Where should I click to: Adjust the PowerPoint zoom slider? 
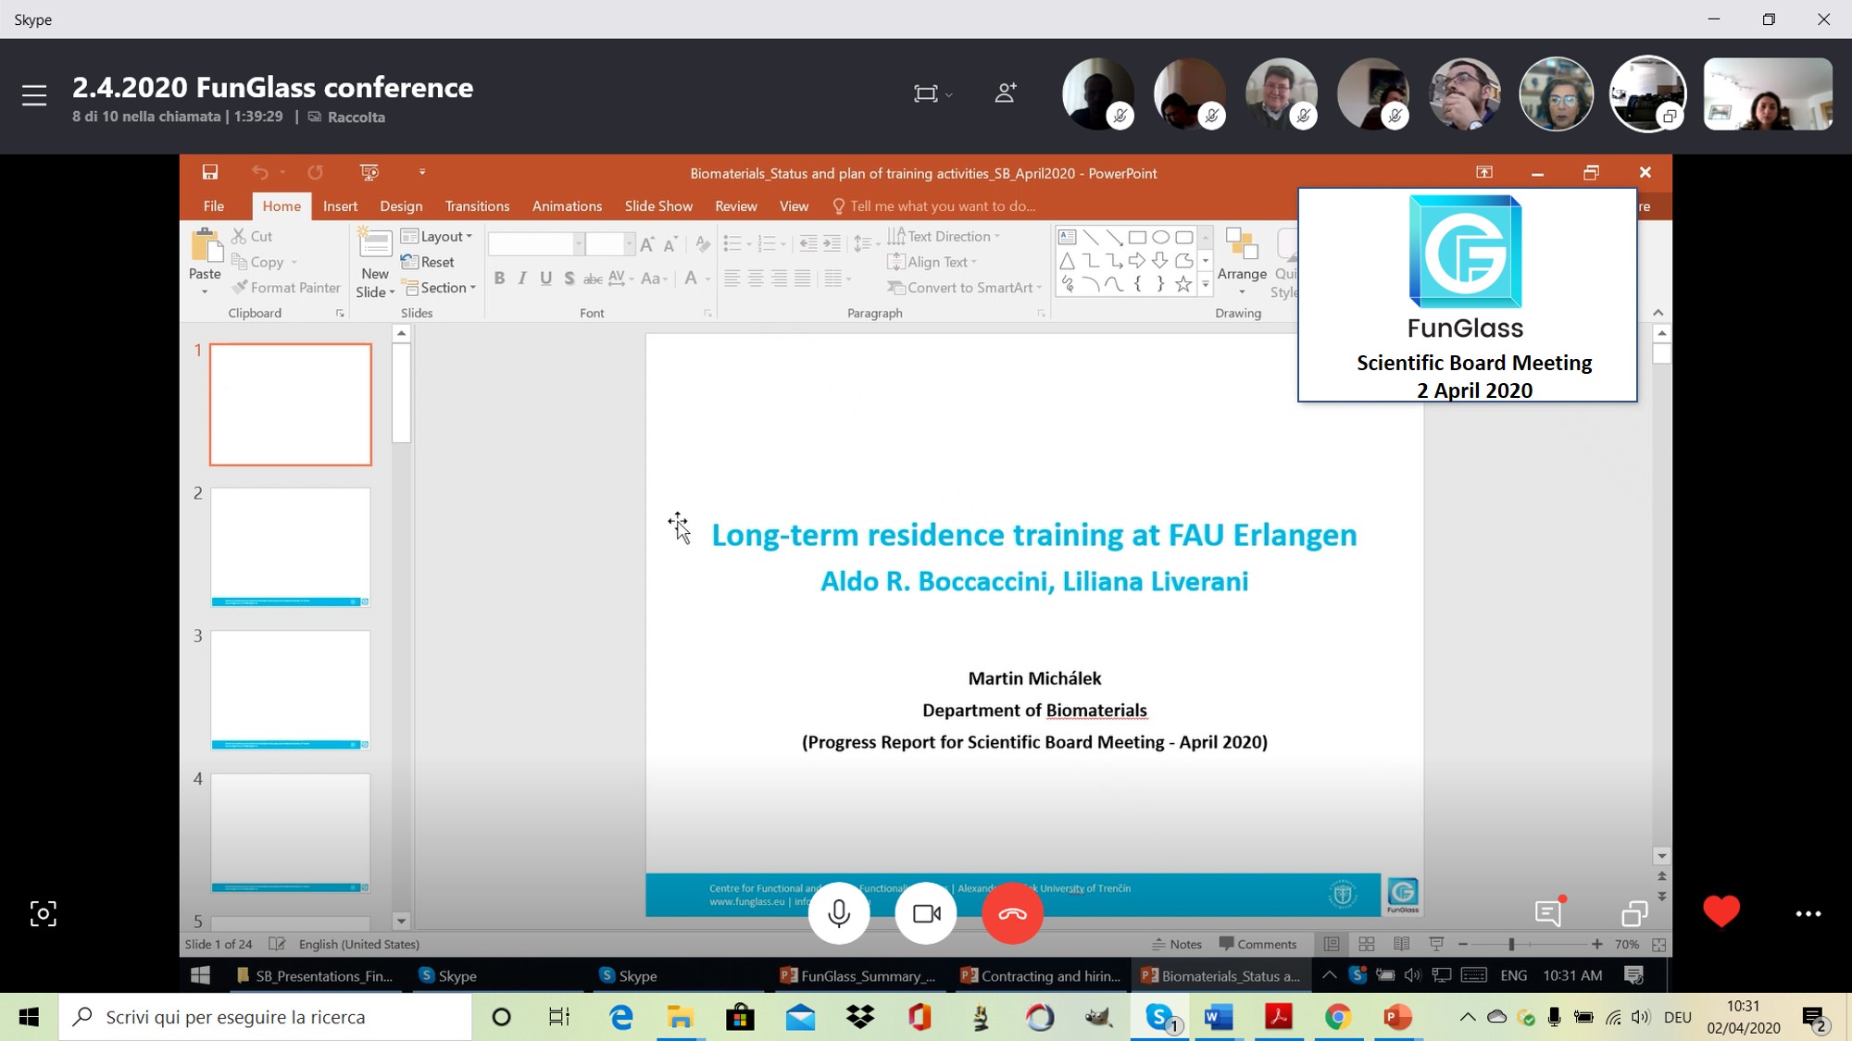(x=1511, y=944)
